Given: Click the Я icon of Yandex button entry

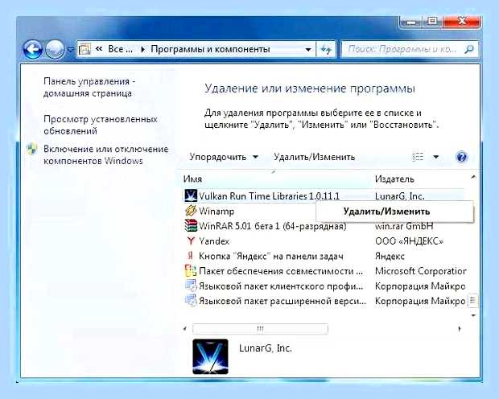Looking at the screenshot, I should 190,255.
